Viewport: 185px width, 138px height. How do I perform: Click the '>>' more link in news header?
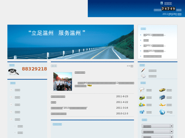pyautogui.click(x=130, y=66)
